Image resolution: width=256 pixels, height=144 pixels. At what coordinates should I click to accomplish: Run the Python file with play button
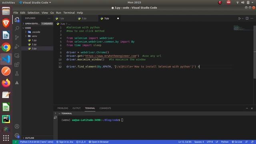239,18
